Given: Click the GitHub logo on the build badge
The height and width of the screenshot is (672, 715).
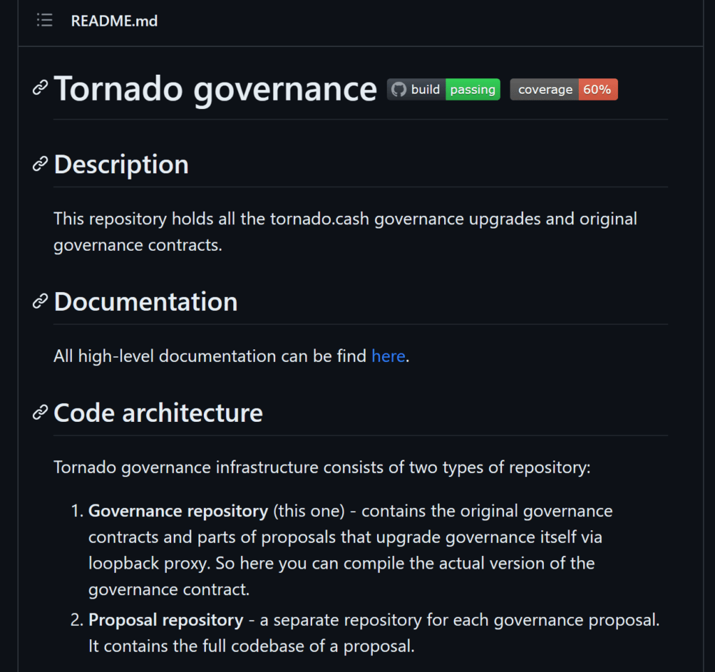Looking at the screenshot, I should pos(400,89).
